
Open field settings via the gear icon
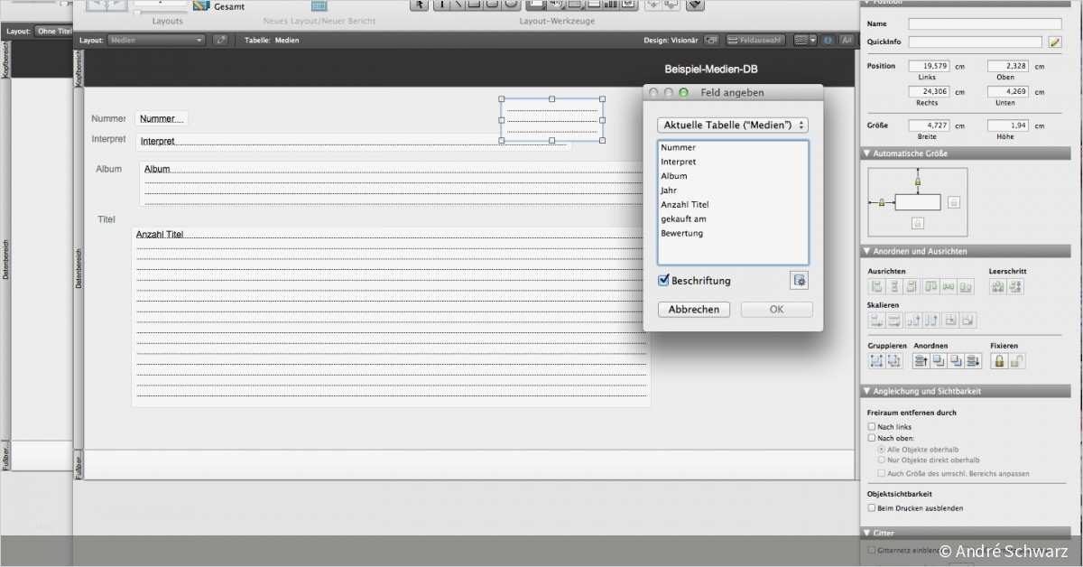tap(799, 280)
